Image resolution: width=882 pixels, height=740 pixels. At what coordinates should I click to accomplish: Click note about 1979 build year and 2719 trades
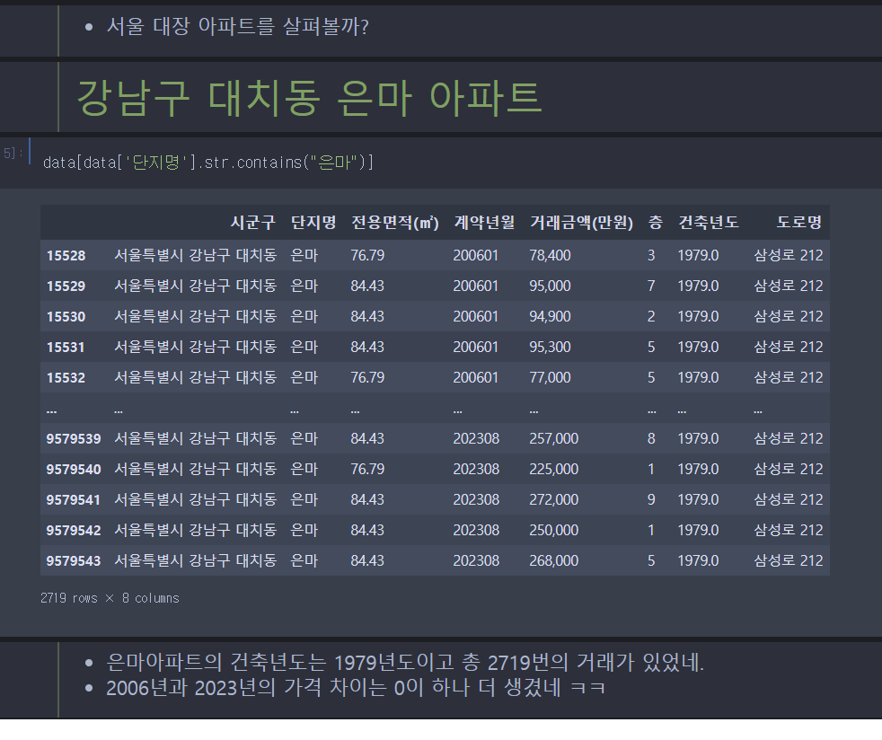[405, 663]
